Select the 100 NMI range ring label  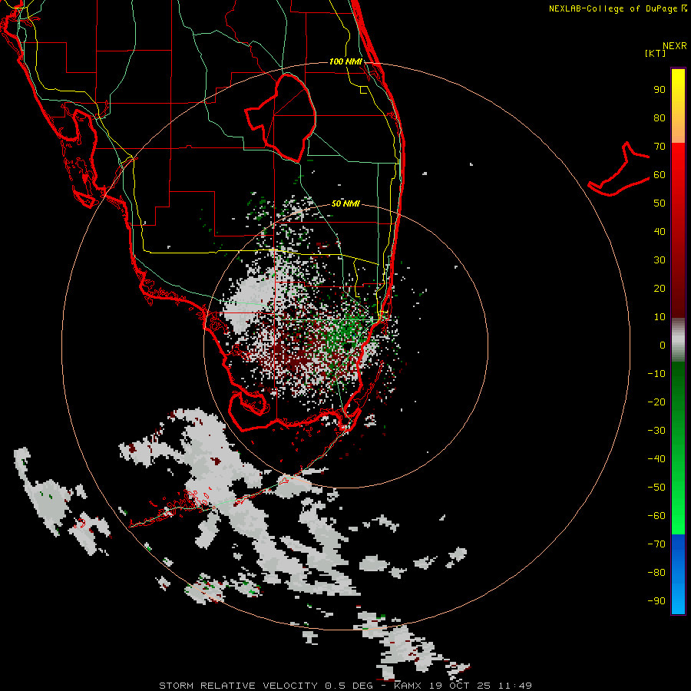point(345,61)
